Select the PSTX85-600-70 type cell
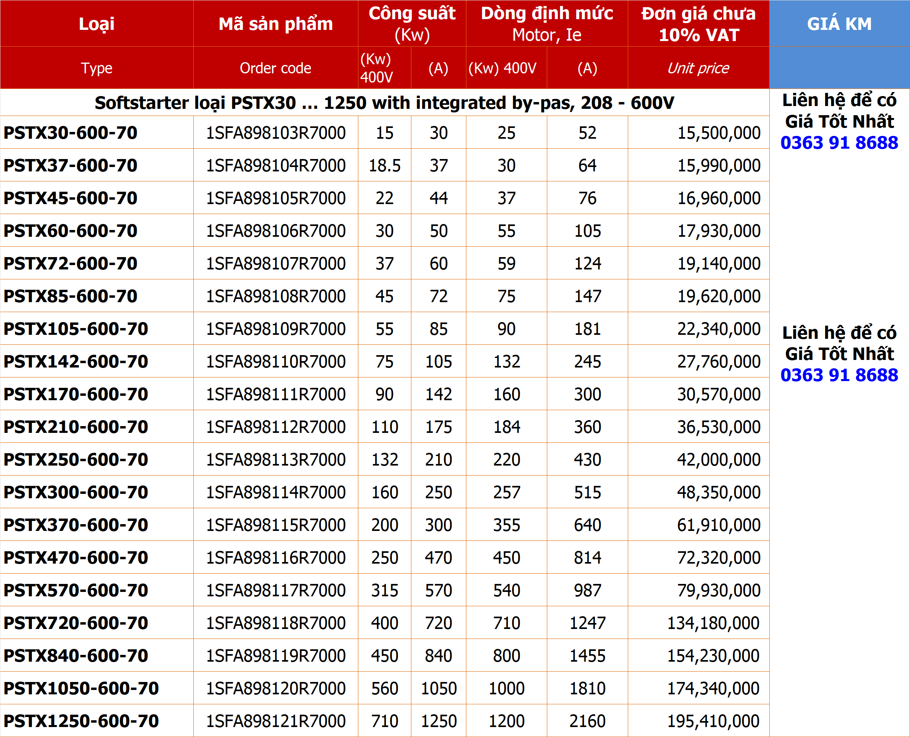Screen dimensions: 910x737 click(96, 296)
